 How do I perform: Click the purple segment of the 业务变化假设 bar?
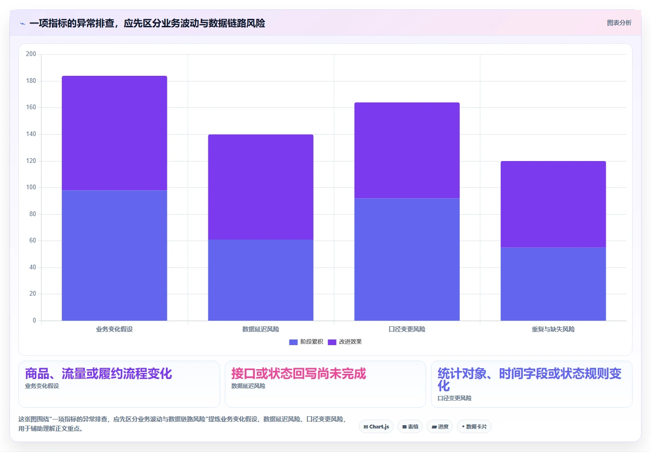115,133
